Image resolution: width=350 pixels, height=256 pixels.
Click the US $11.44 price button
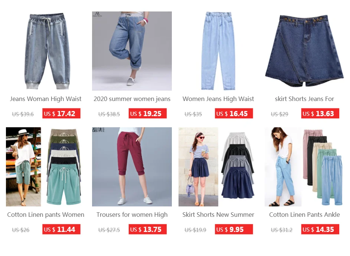coord(61,229)
